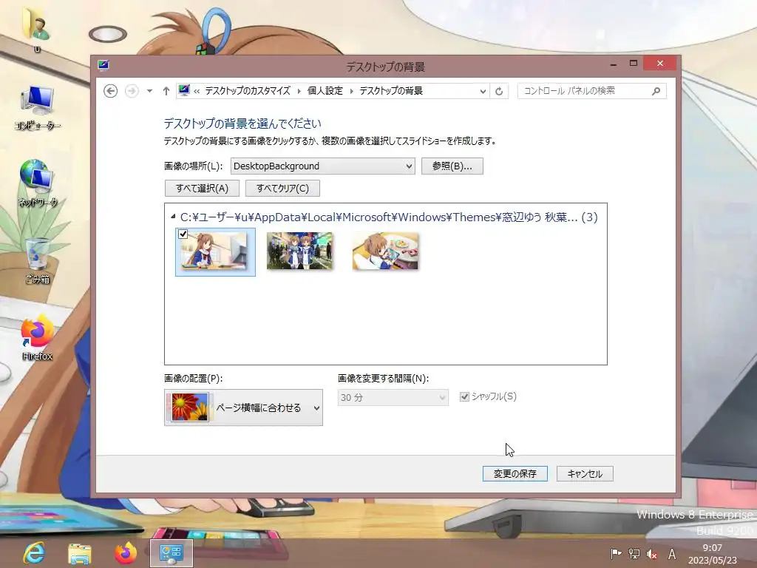Open the recent locations dropdown arrow
757x568 pixels.
[149, 91]
